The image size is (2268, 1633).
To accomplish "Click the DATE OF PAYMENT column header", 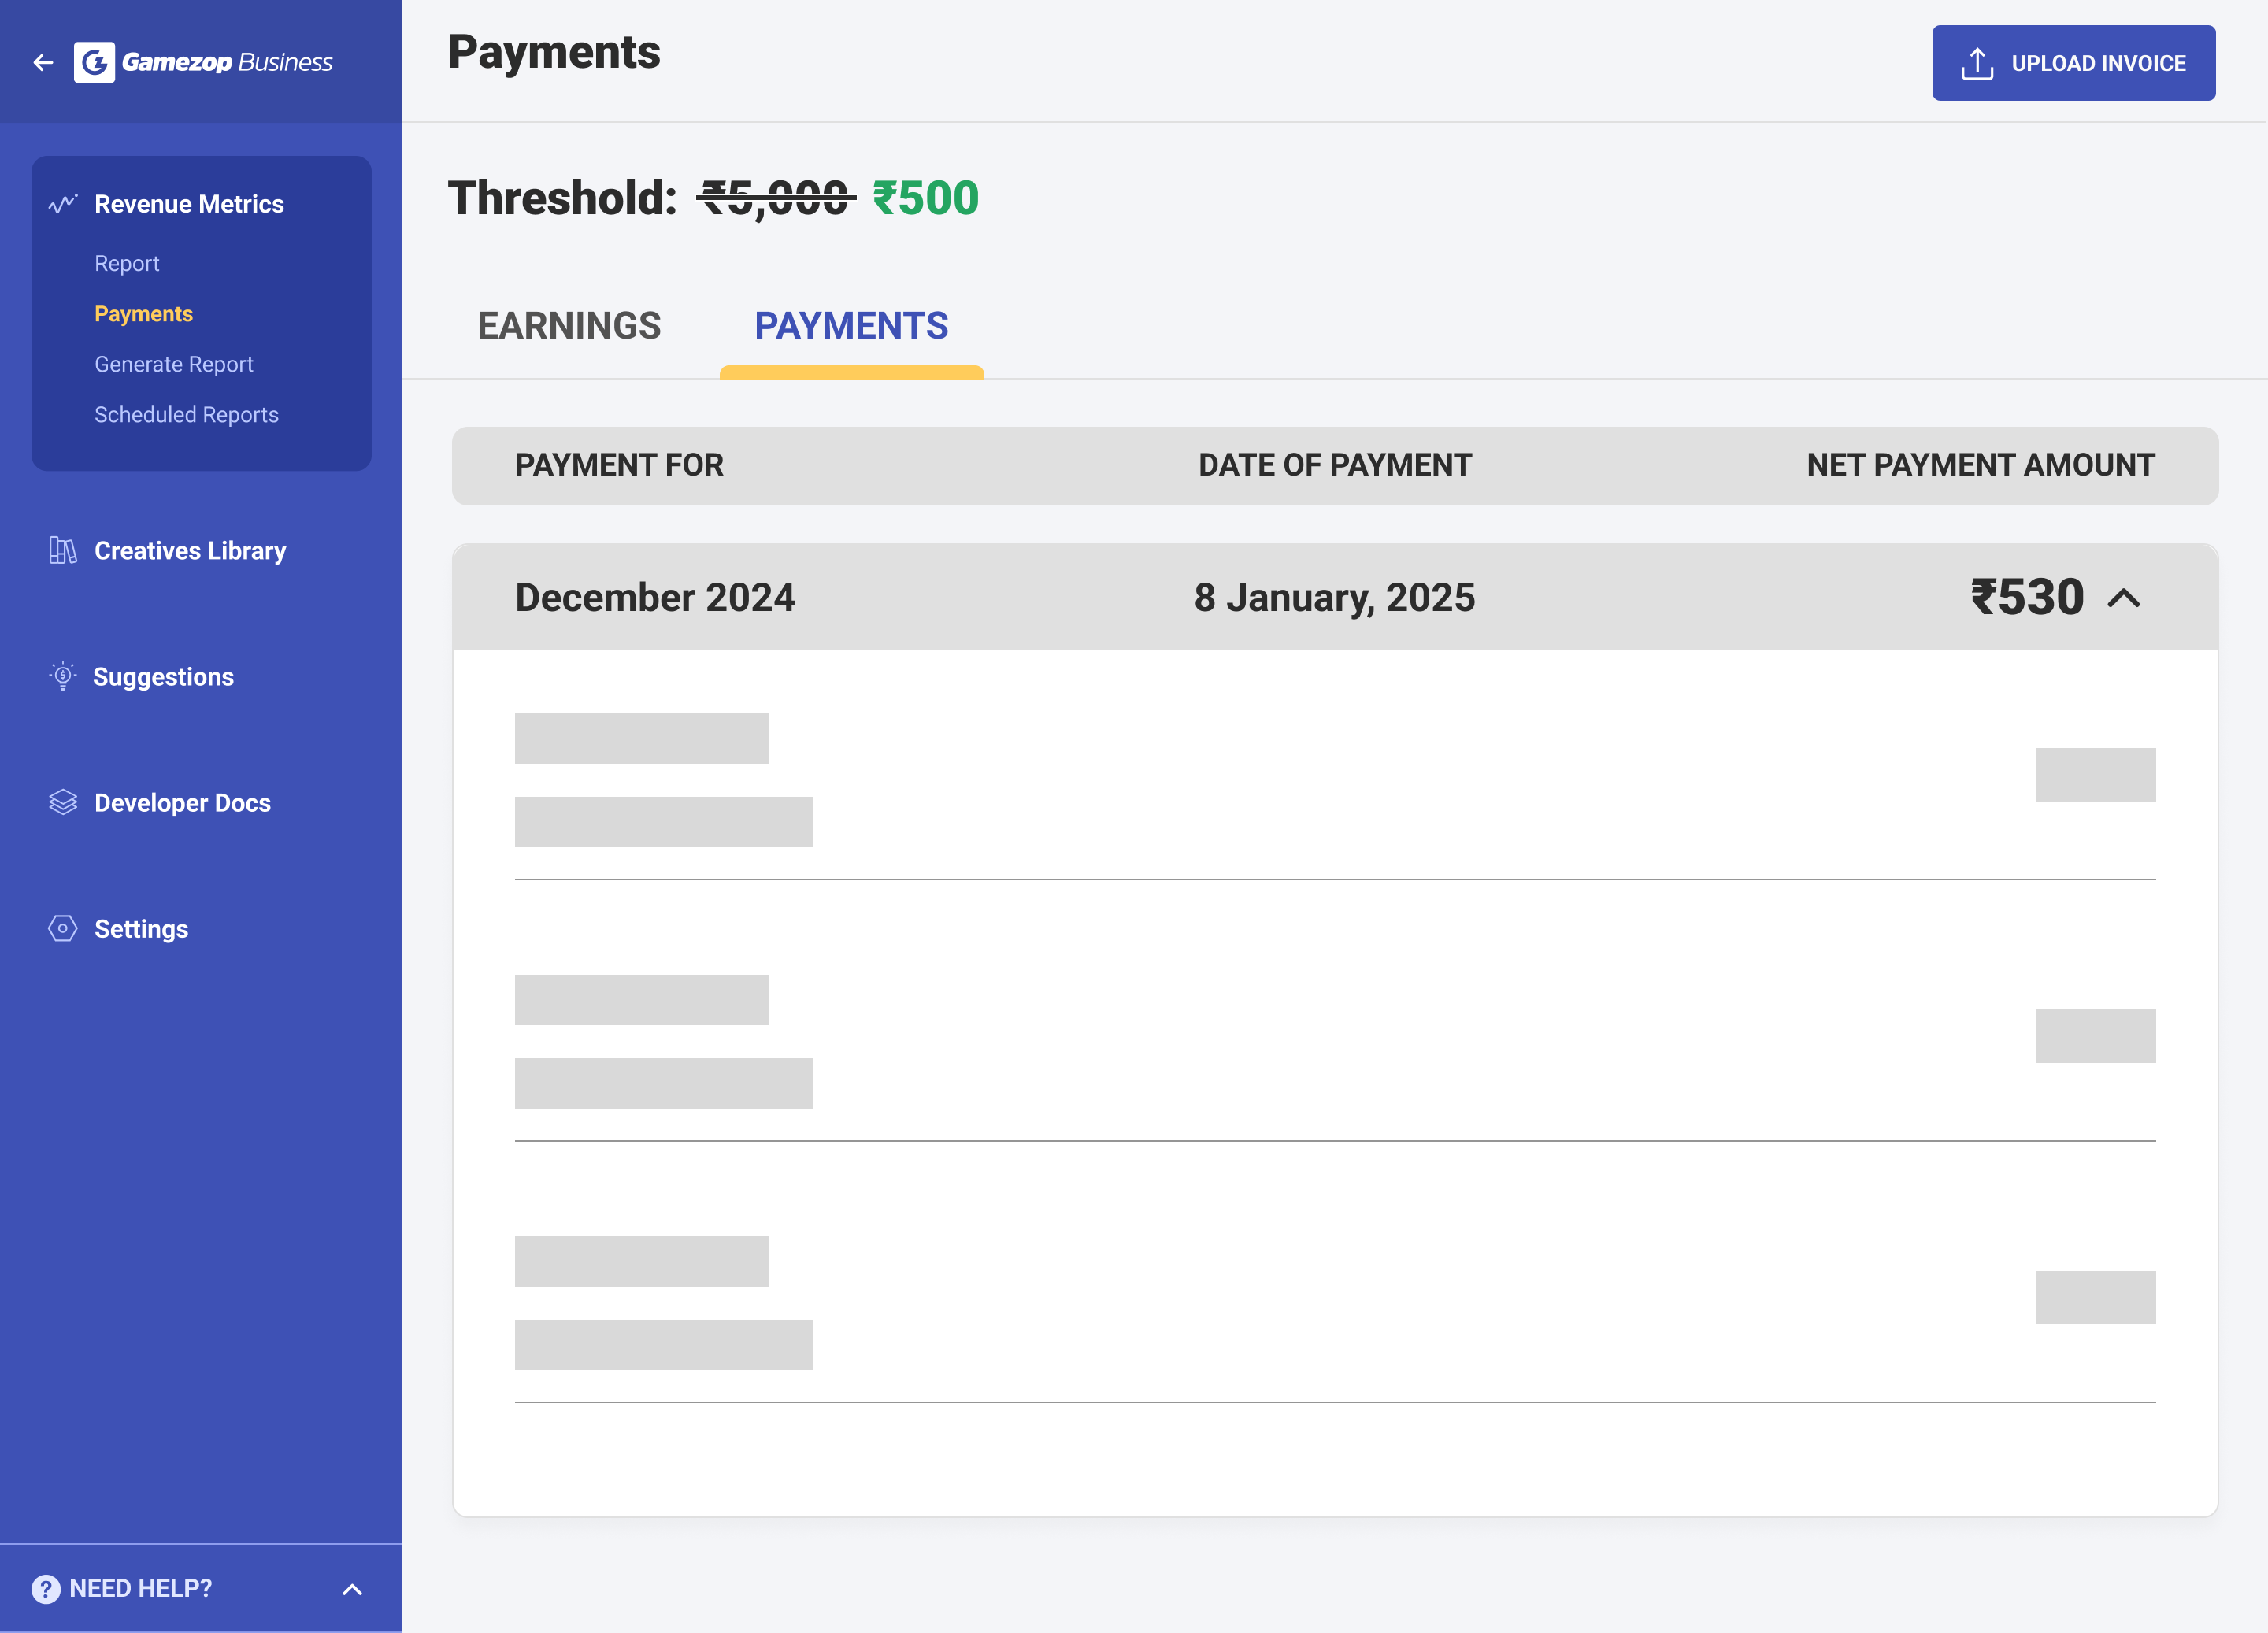I will [1335, 465].
